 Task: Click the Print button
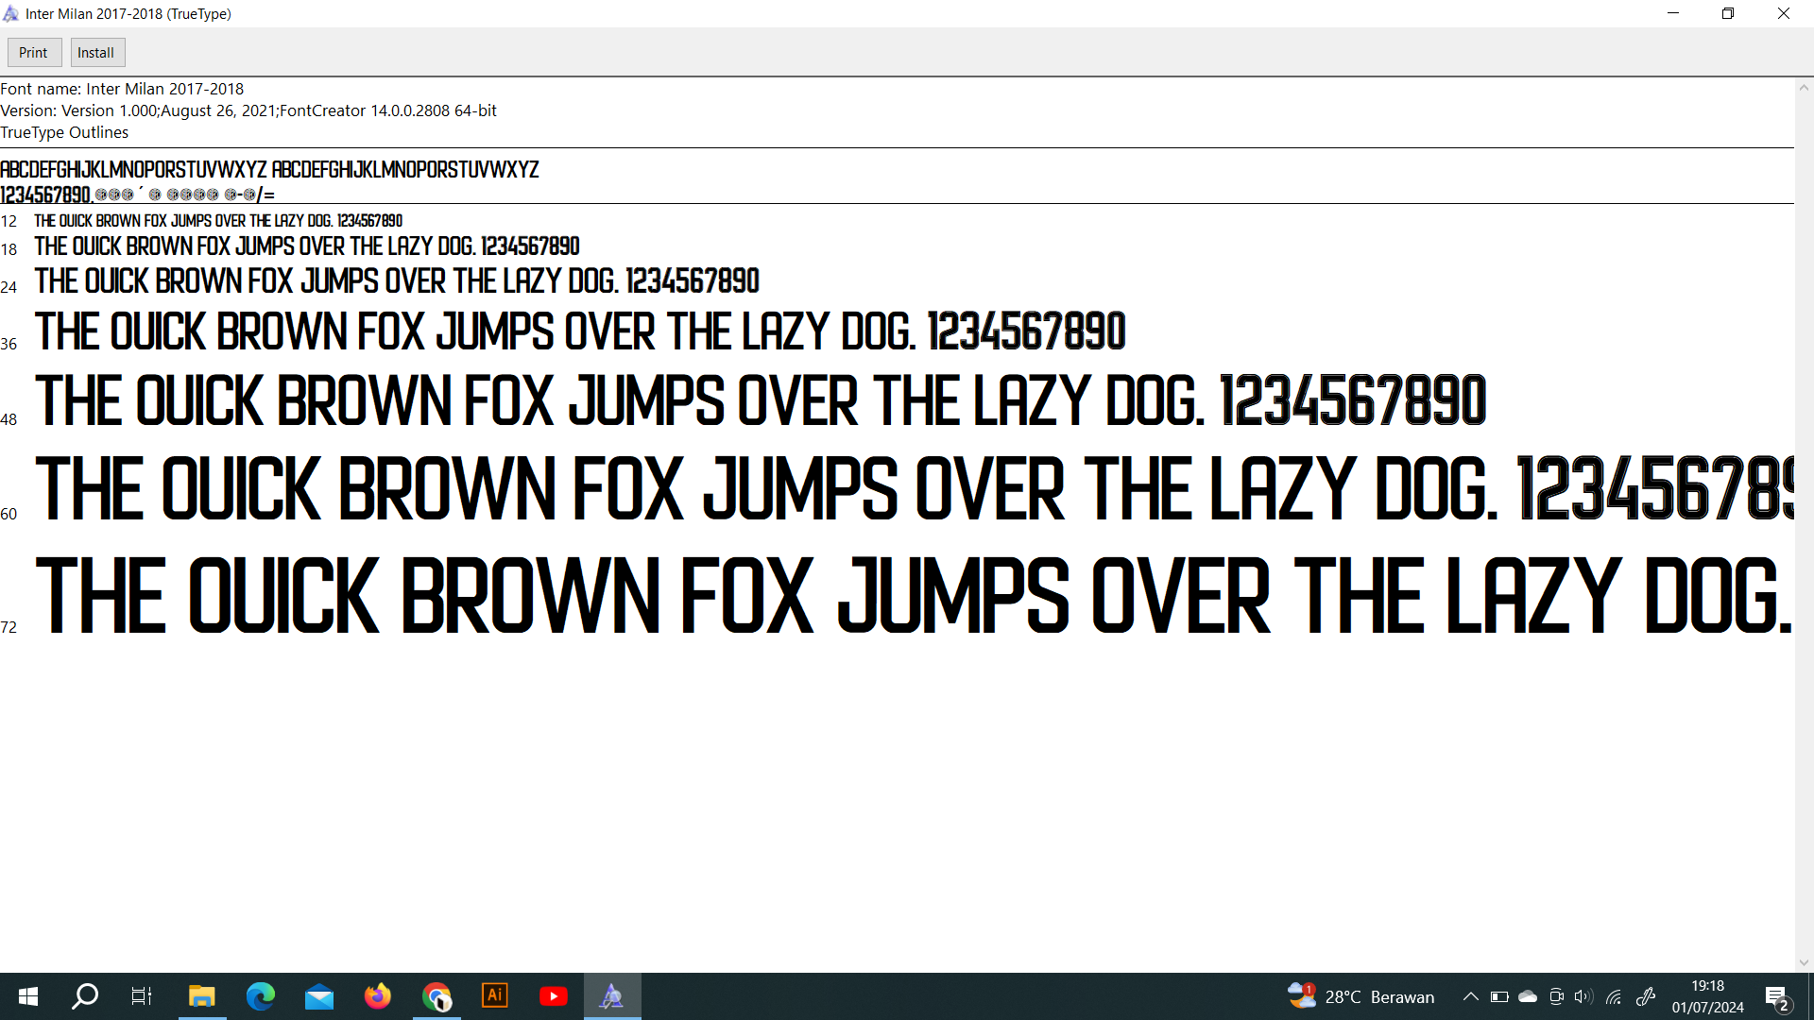click(x=34, y=53)
